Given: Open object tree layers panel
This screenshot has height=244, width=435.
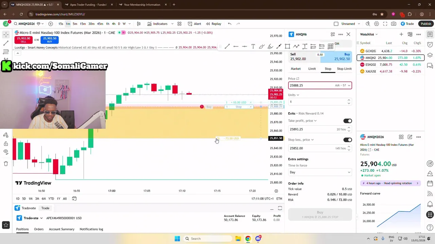Looking at the screenshot, I should coord(430,55).
